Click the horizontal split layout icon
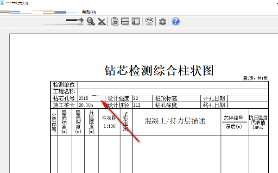This screenshot has height=173, width=278. tap(125, 21)
